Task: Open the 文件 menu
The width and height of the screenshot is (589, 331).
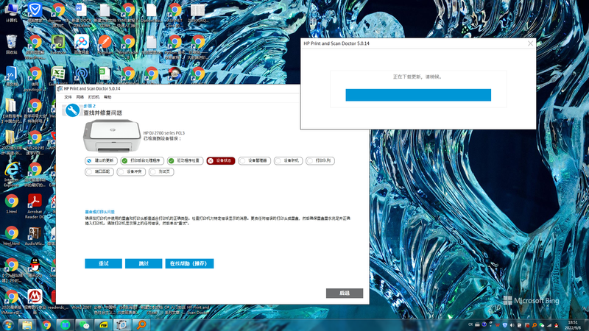Action: 68,97
